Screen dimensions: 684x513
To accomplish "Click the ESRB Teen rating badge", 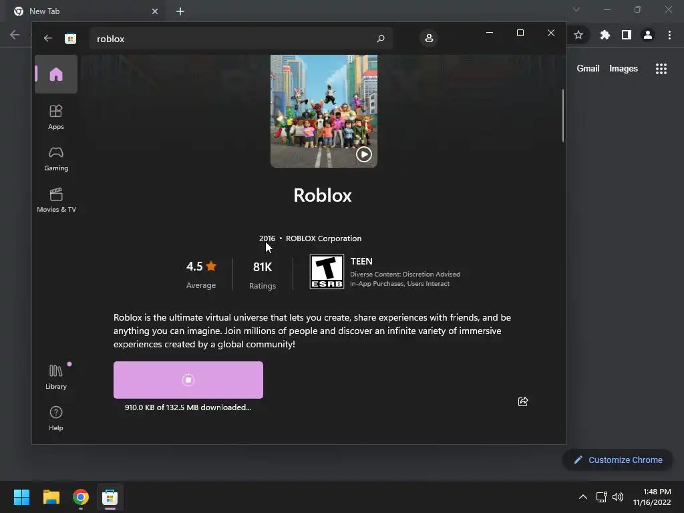I will [x=327, y=272].
